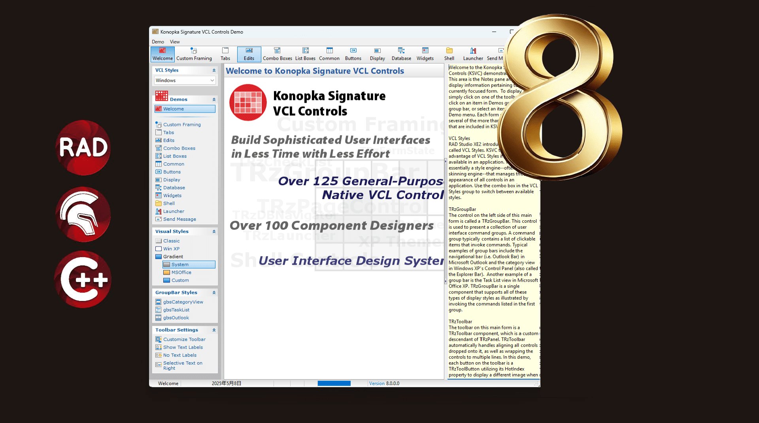The height and width of the screenshot is (423, 759).
Task: Click the blue progress bar in status bar
Action: click(334, 384)
